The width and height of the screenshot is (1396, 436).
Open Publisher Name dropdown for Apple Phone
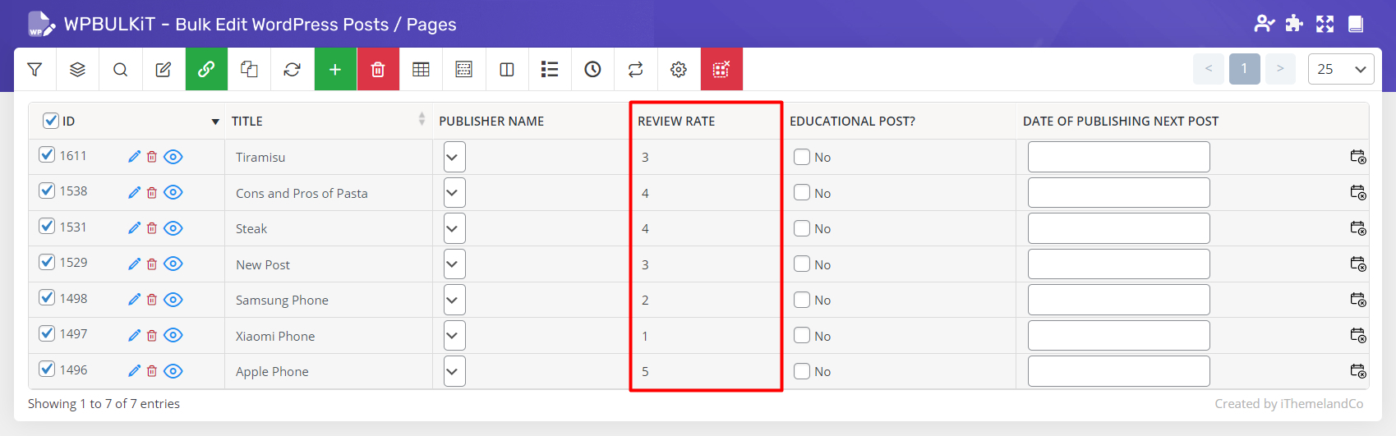pyautogui.click(x=454, y=371)
